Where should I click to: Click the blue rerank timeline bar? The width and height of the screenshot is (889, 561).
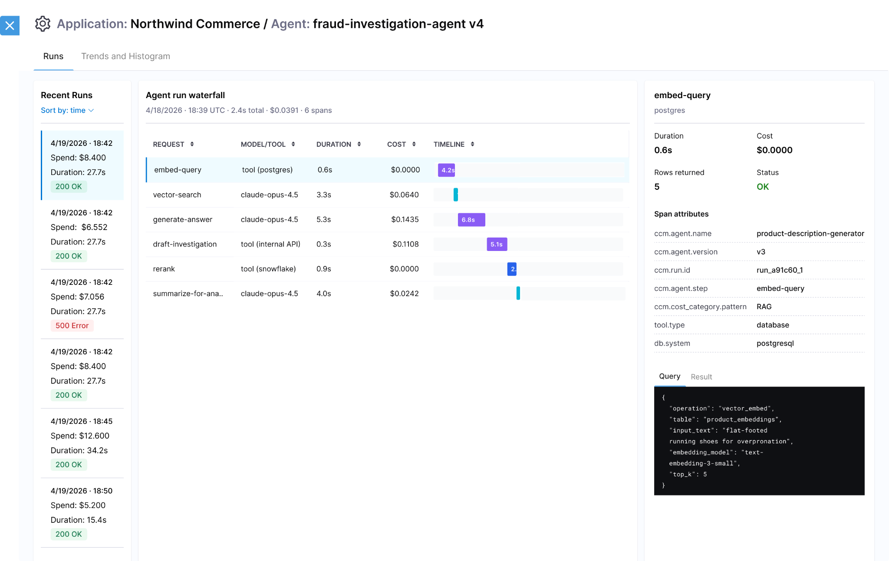tap(512, 269)
